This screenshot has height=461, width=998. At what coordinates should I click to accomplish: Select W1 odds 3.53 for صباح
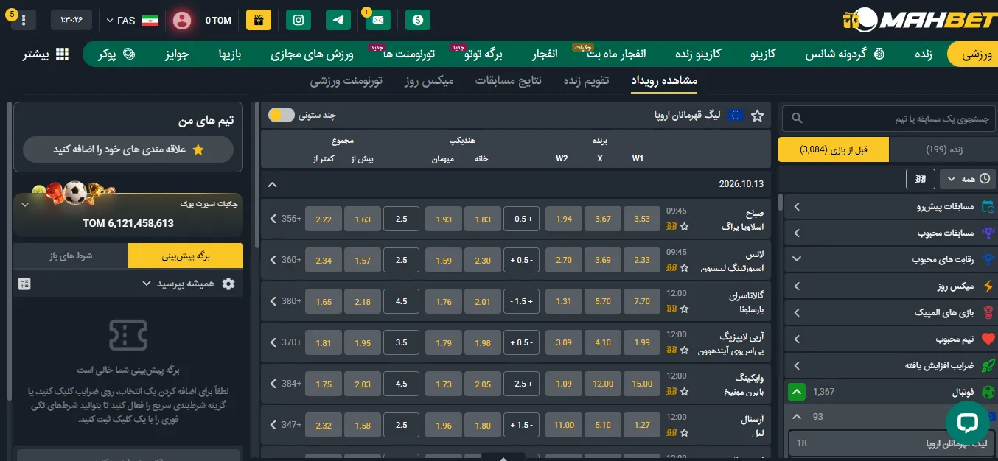point(642,219)
